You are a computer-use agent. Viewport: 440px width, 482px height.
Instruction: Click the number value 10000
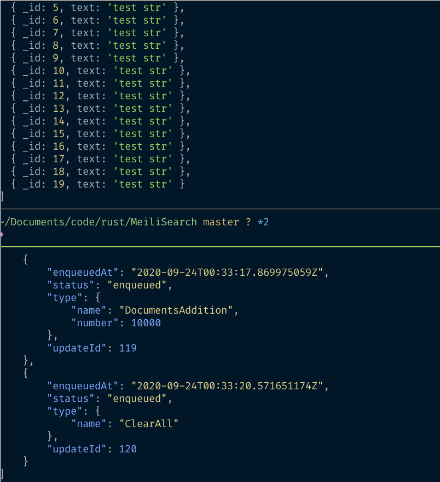coord(146,323)
